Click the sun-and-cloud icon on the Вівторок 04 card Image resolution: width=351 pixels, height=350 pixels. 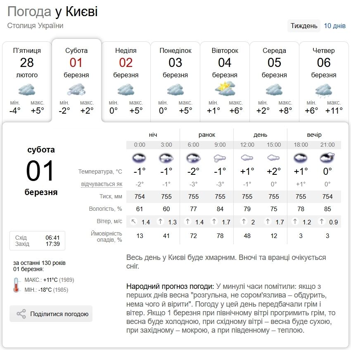(x=225, y=88)
